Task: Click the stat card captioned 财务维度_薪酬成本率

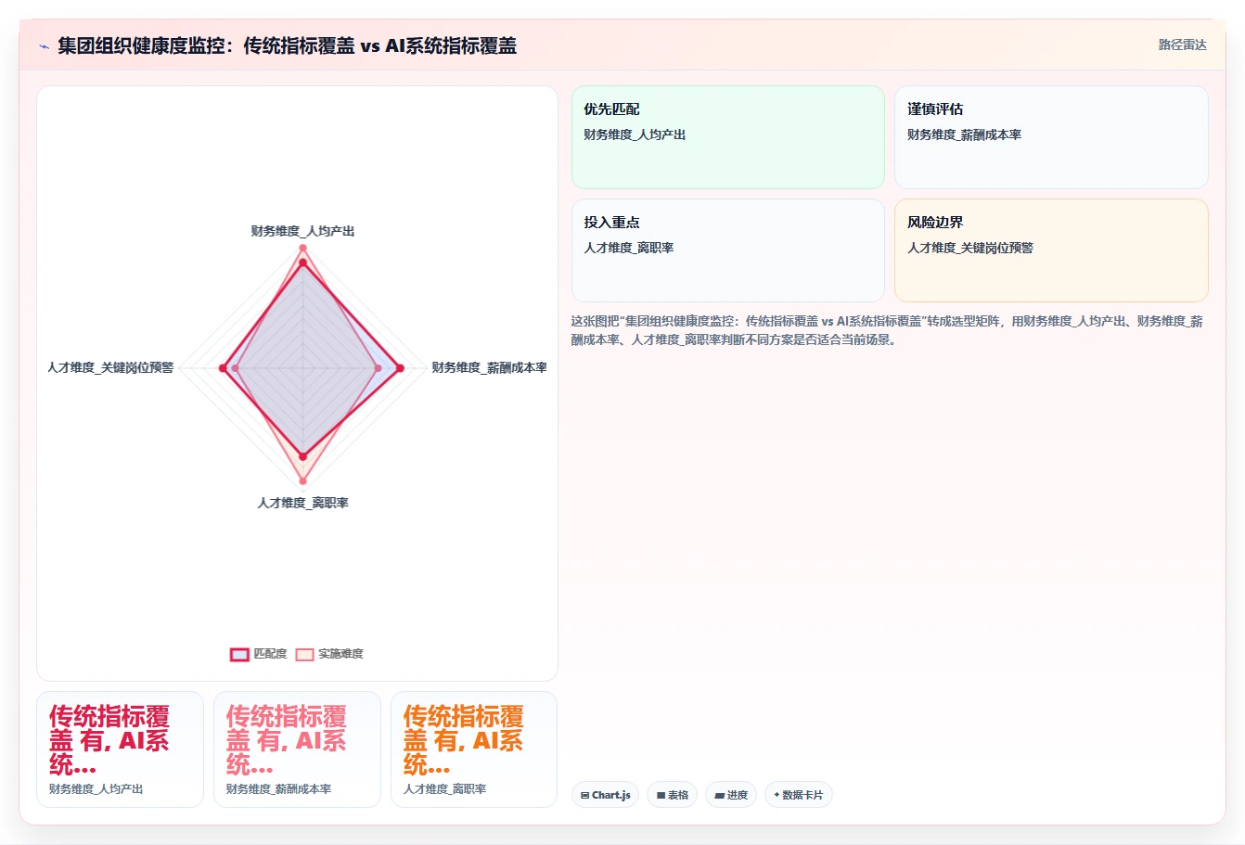Action: click(x=297, y=749)
